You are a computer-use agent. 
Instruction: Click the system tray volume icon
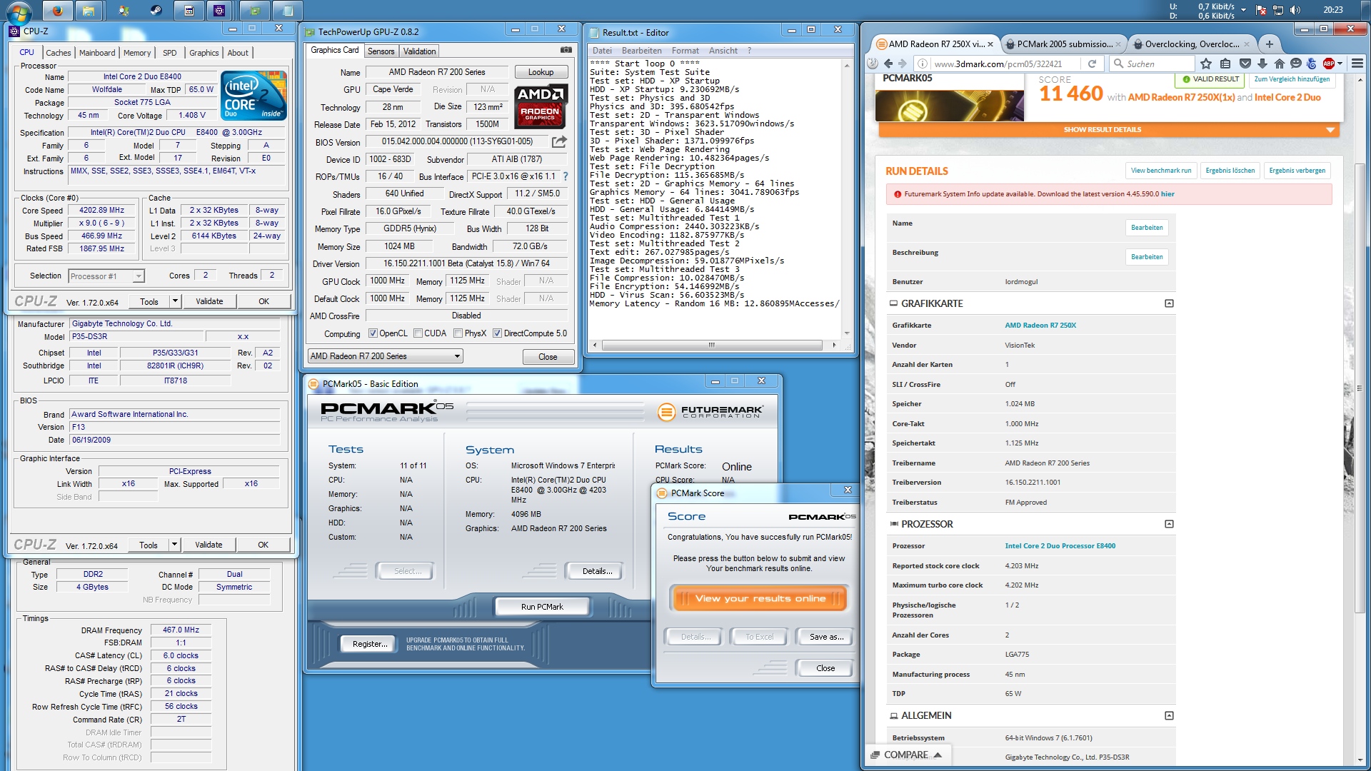pyautogui.click(x=1295, y=10)
